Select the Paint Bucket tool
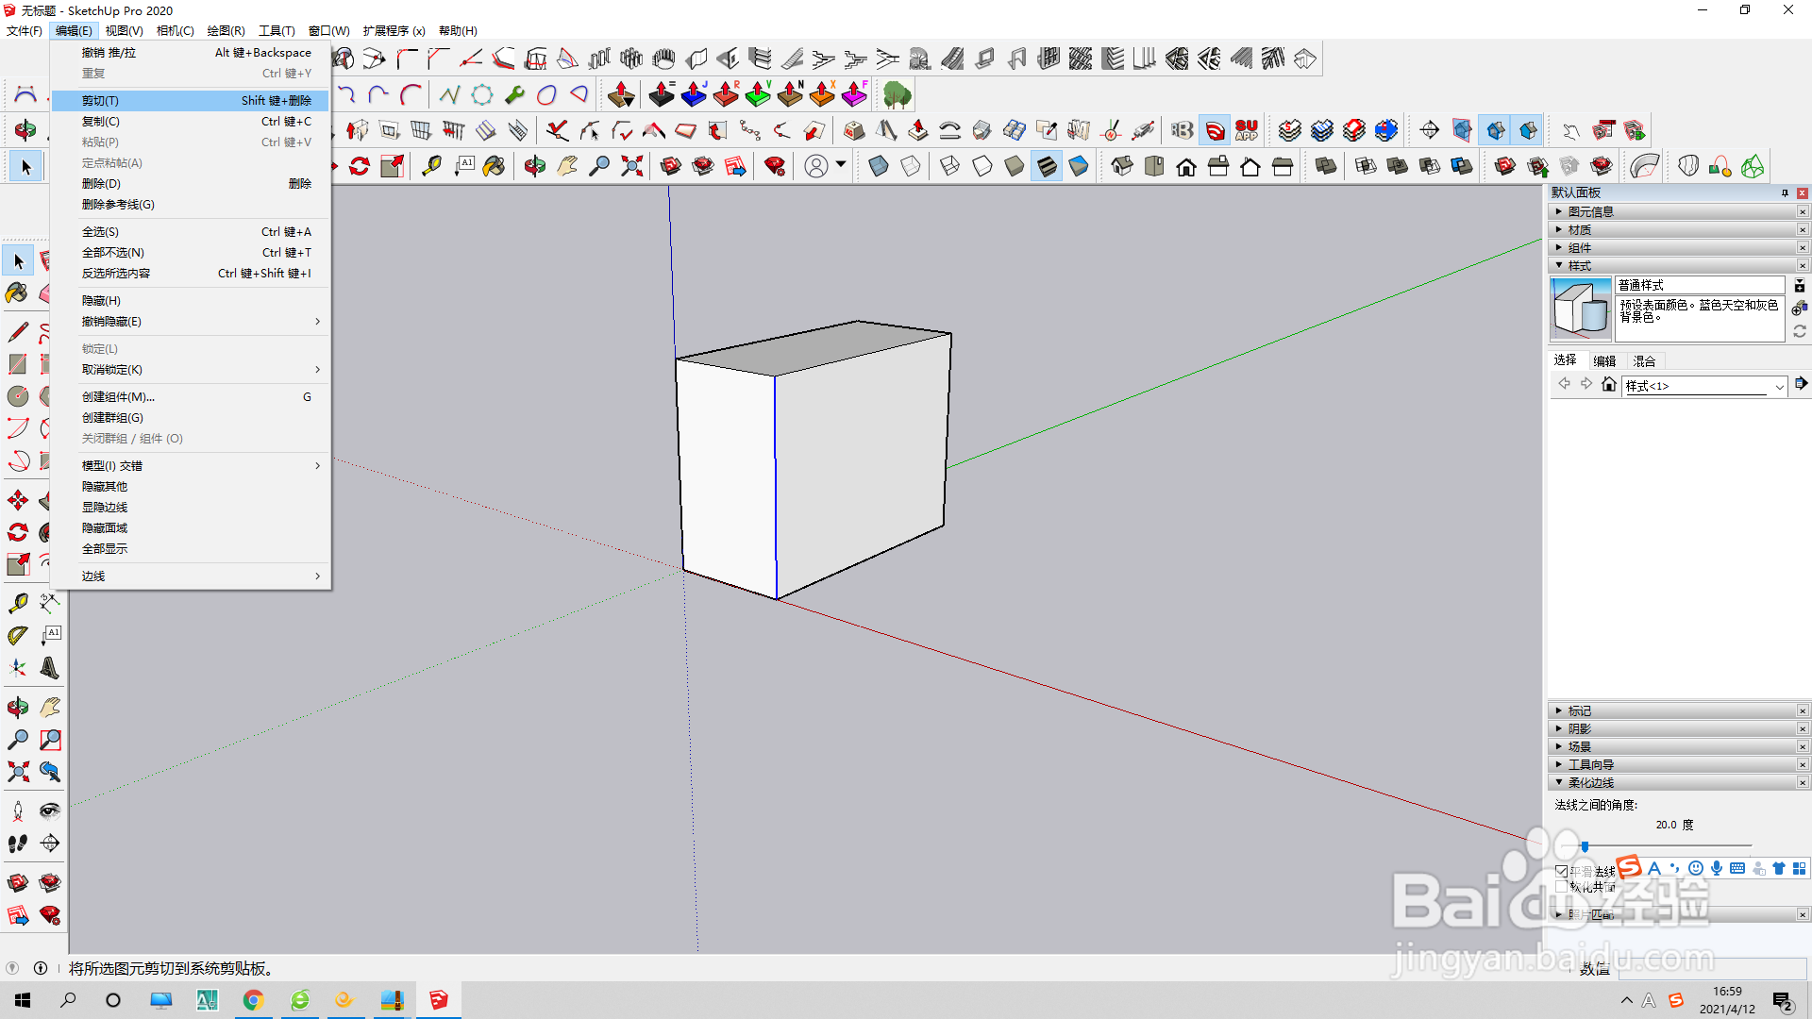 click(17, 293)
